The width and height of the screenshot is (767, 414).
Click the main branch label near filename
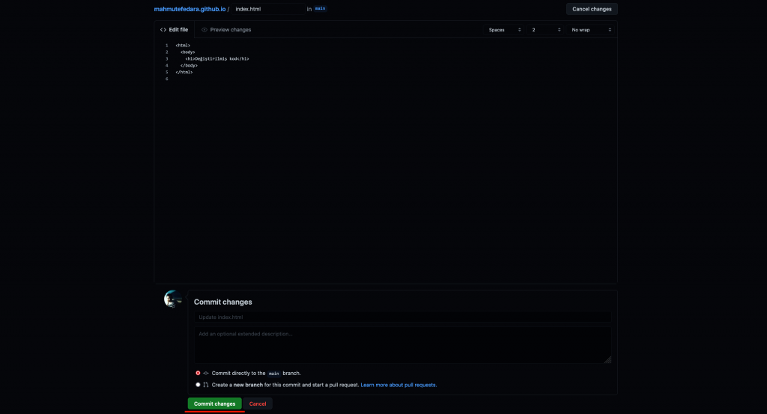click(x=320, y=9)
